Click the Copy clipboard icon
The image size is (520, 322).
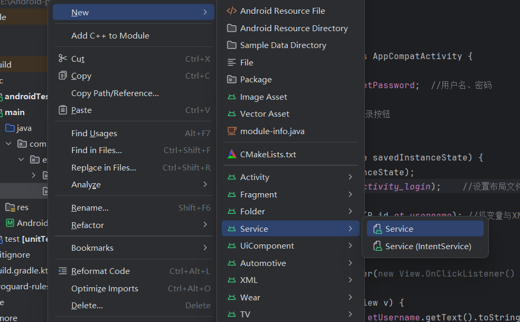(63, 75)
